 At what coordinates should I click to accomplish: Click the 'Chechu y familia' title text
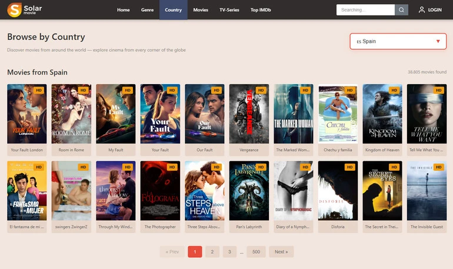tap(338, 150)
